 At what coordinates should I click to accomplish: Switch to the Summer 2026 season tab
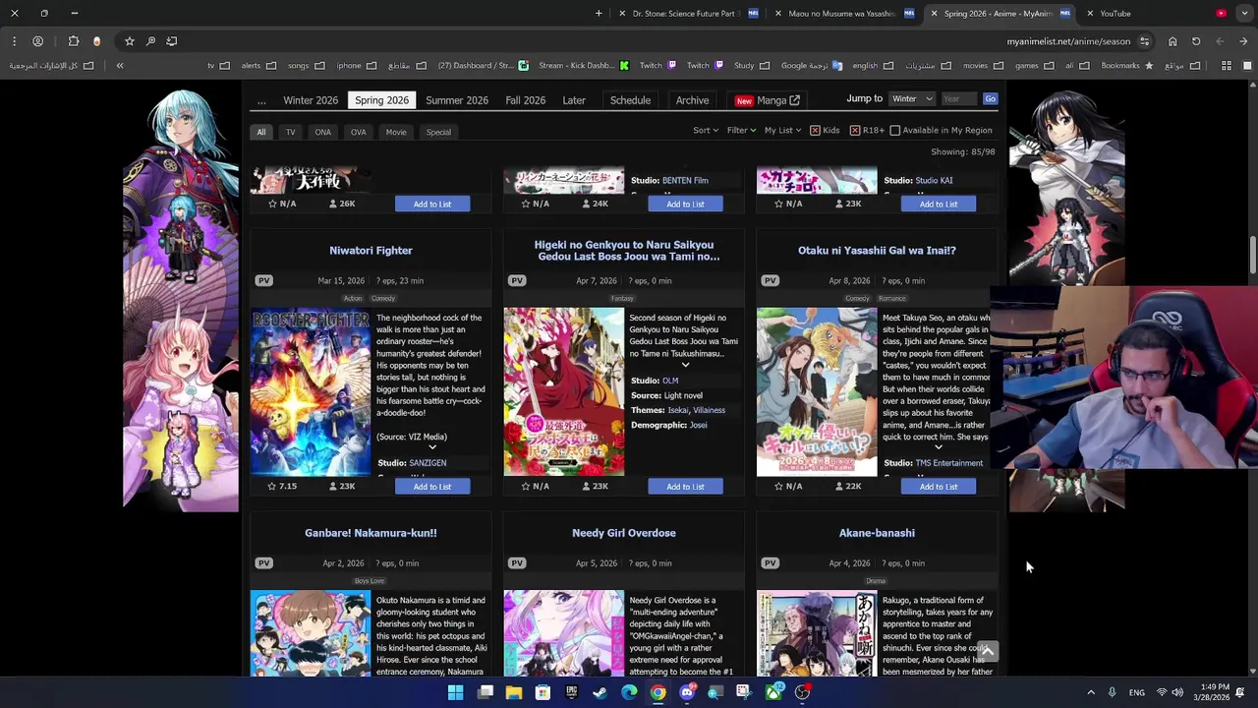pyautogui.click(x=457, y=100)
